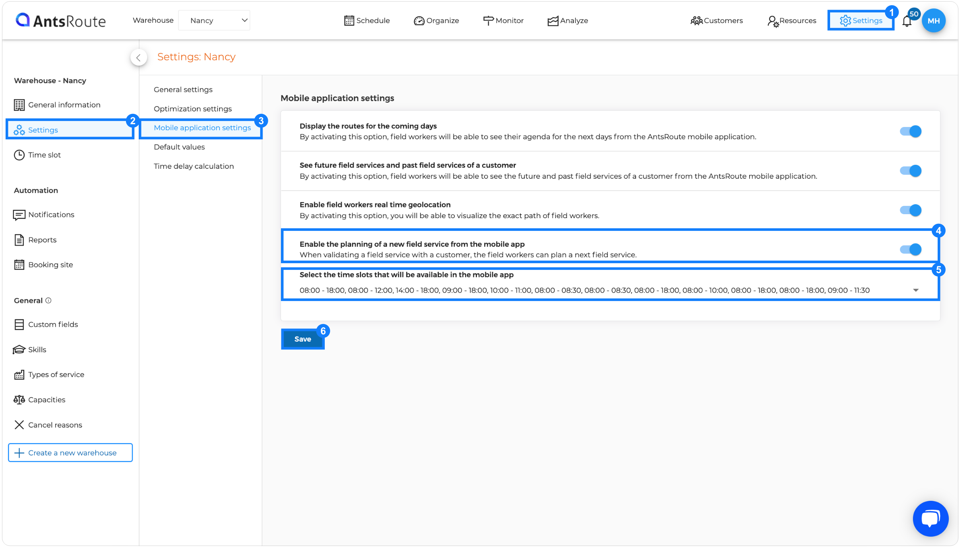This screenshot has width=960, height=547.
Task: Click the 'Mobile application settings' heading
Action: pyautogui.click(x=338, y=98)
